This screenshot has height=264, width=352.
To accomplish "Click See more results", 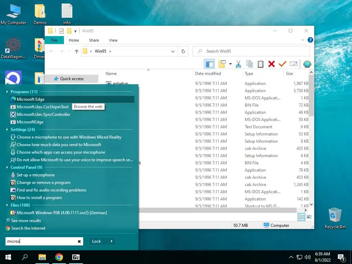I will click(23, 221).
